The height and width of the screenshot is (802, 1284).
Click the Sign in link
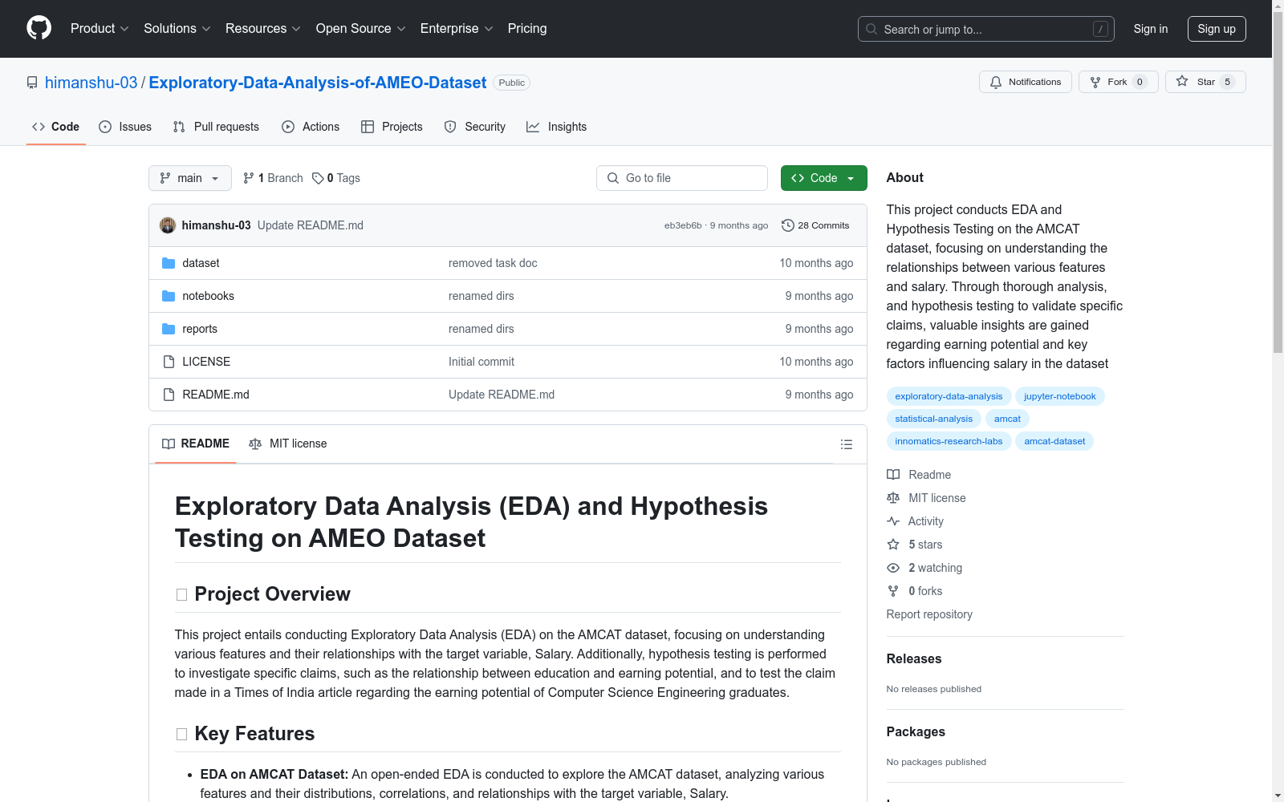coord(1151,29)
